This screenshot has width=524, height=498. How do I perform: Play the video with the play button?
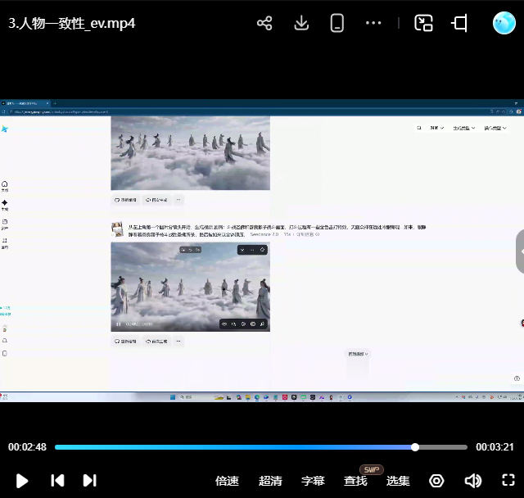[x=22, y=481]
